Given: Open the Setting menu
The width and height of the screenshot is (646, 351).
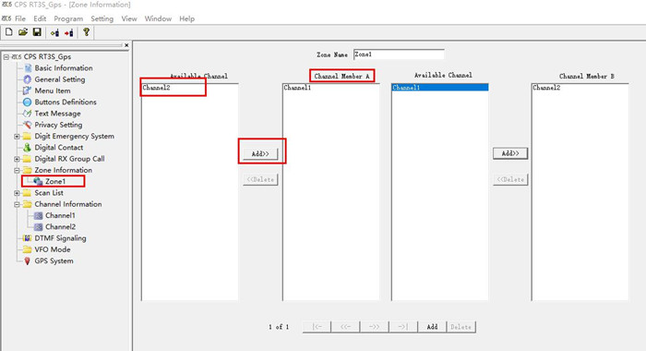Looking at the screenshot, I should tap(102, 18).
